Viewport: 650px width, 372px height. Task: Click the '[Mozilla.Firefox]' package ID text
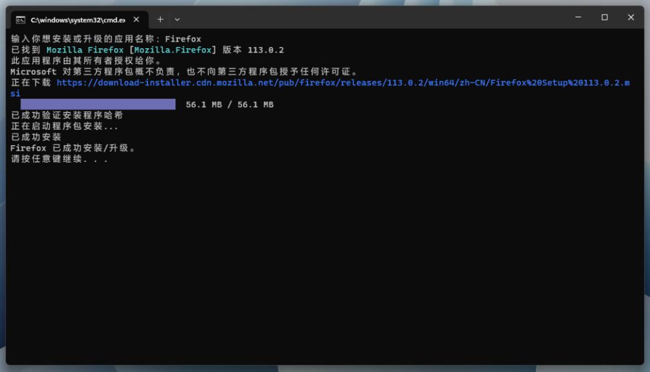[x=173, y=50]
